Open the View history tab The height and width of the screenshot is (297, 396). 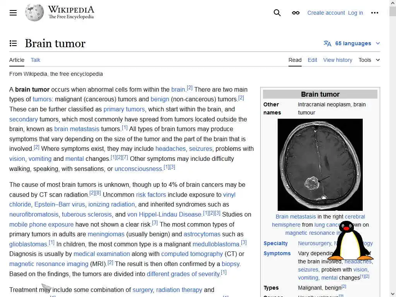point(338,60)
